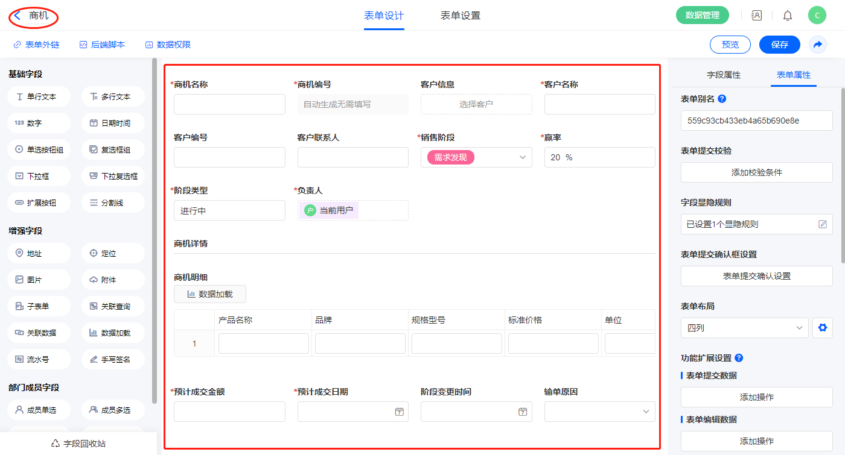Click the back arrow next to 商机
Image resolution: width=845 pixels, height=455 pixels.
coord(18,16)
